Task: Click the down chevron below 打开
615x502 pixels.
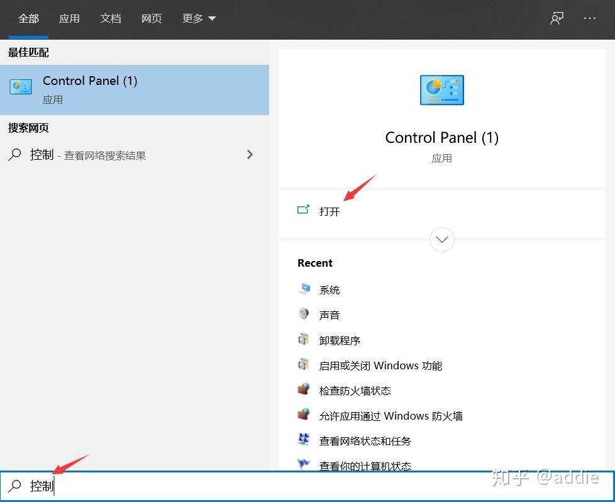Action: [x=441, y=240]
